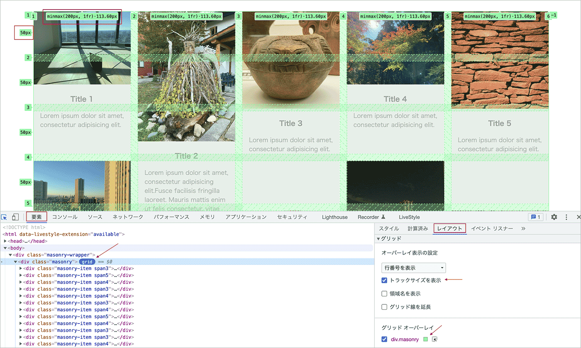Image resolution: width=581 pixels, height=348 pixels.
Task: Enable the 領域名を表示 checkbox
Action: [x=384, y=294]
